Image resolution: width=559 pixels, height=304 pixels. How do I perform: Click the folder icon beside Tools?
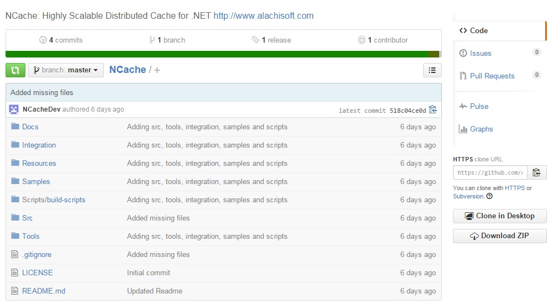click(x=15, y=235)
